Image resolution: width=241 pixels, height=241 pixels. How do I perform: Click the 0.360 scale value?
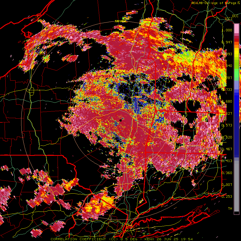pyautogui.click(x=227, y=173)
